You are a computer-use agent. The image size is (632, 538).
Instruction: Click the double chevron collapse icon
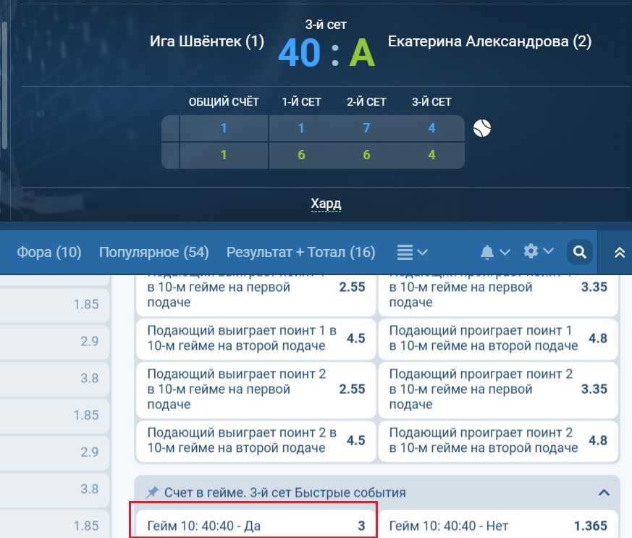point(619,252)
